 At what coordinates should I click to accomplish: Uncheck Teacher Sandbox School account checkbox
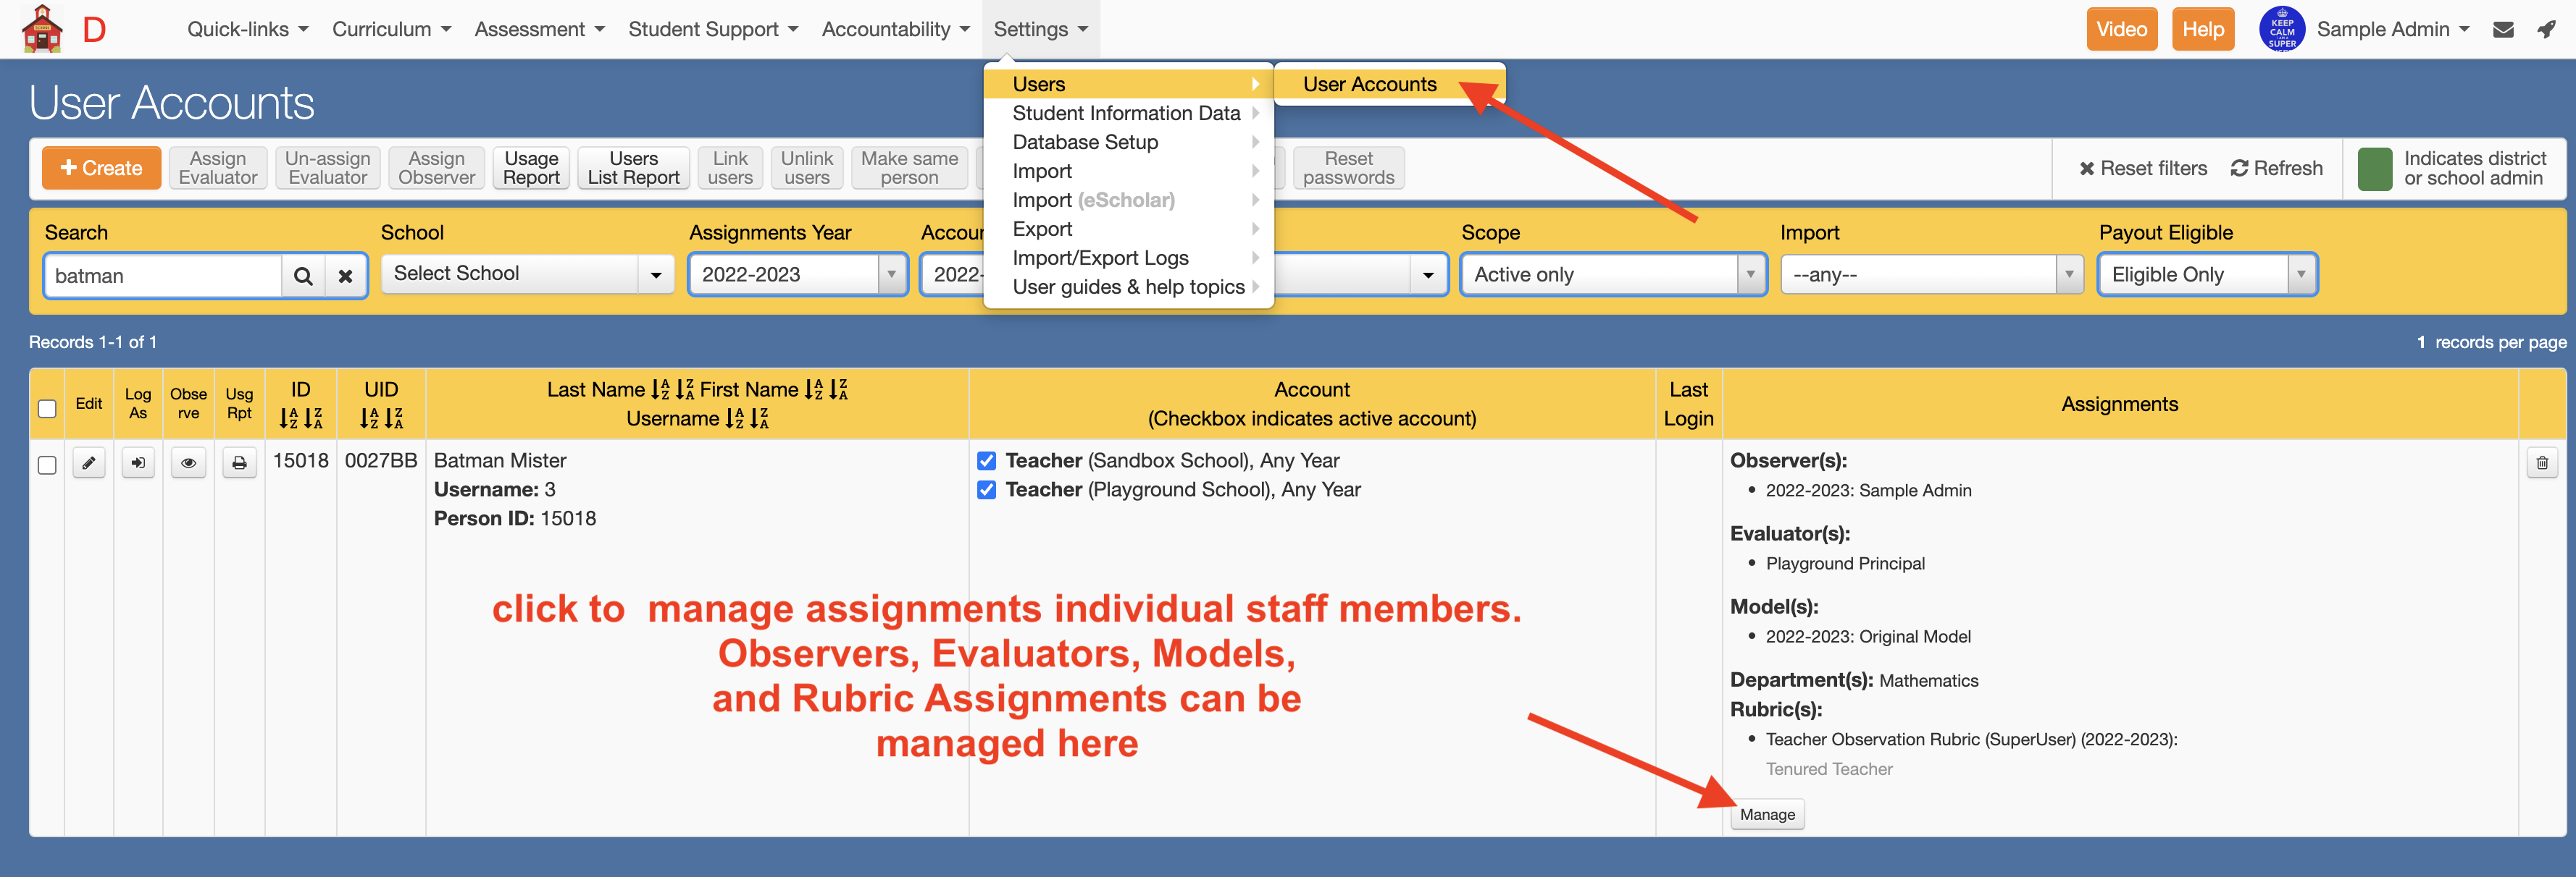tap(986, 460)
